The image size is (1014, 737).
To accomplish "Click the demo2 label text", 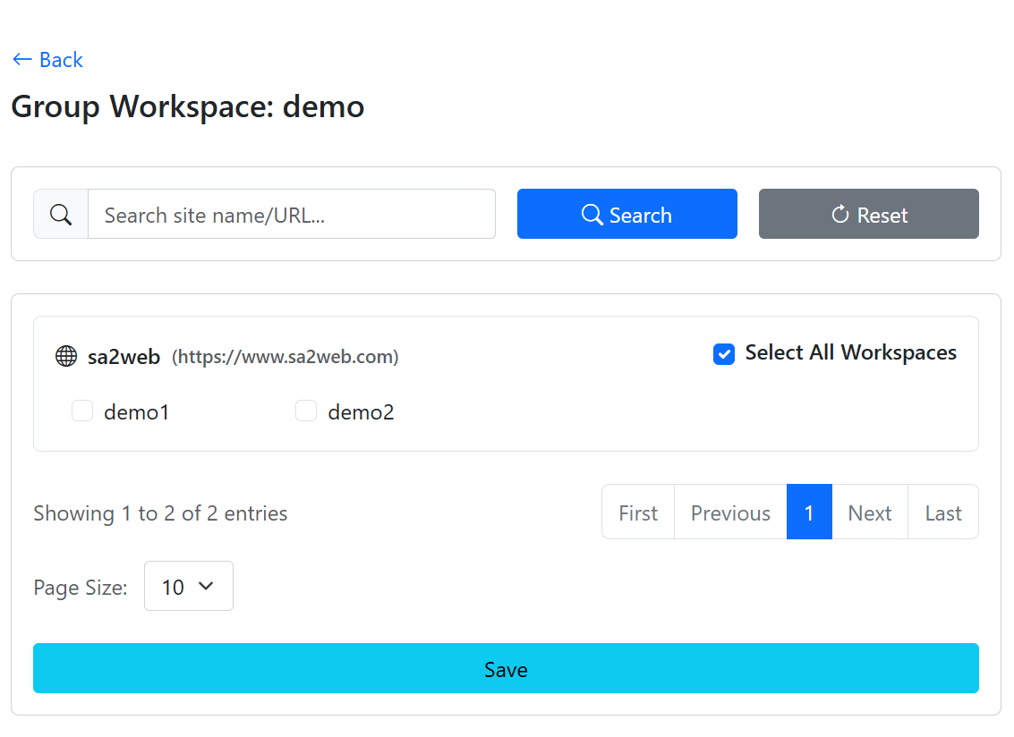I will point(361,411).
